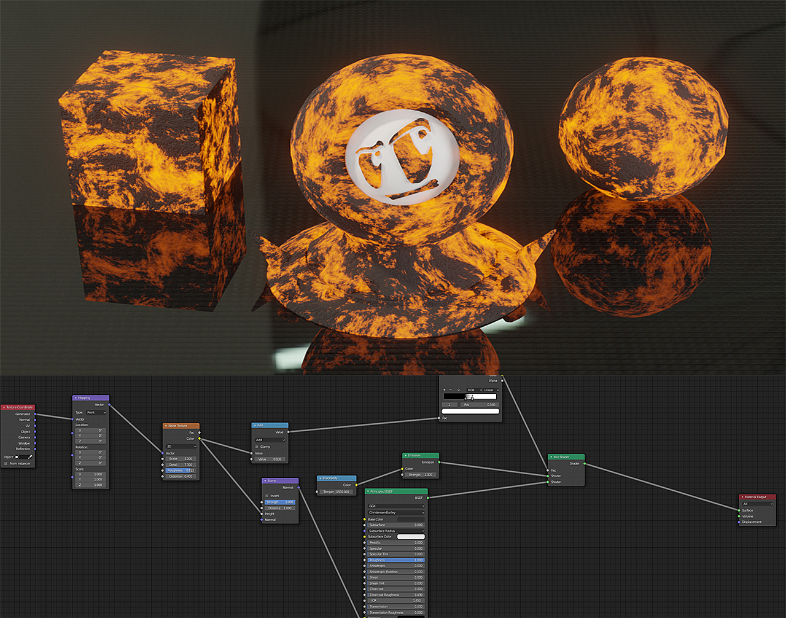Screen dimensions: 786x618
Task: Click the Principled BSDF IOR field 1.450
Action: [x=396, y=601]
